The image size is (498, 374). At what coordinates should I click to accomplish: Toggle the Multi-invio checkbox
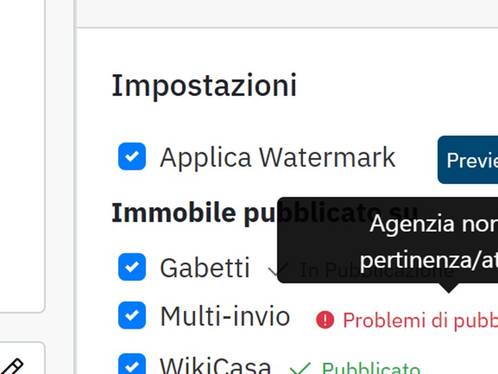(x=132, y=316)
